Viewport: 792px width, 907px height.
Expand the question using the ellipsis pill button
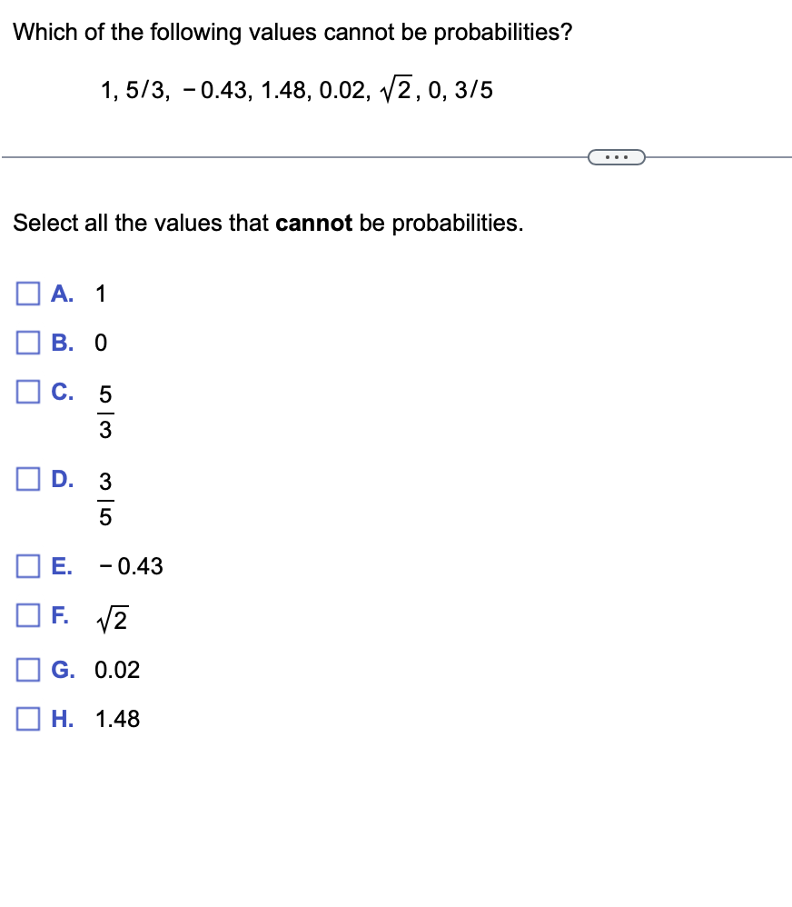pos(618,156)
